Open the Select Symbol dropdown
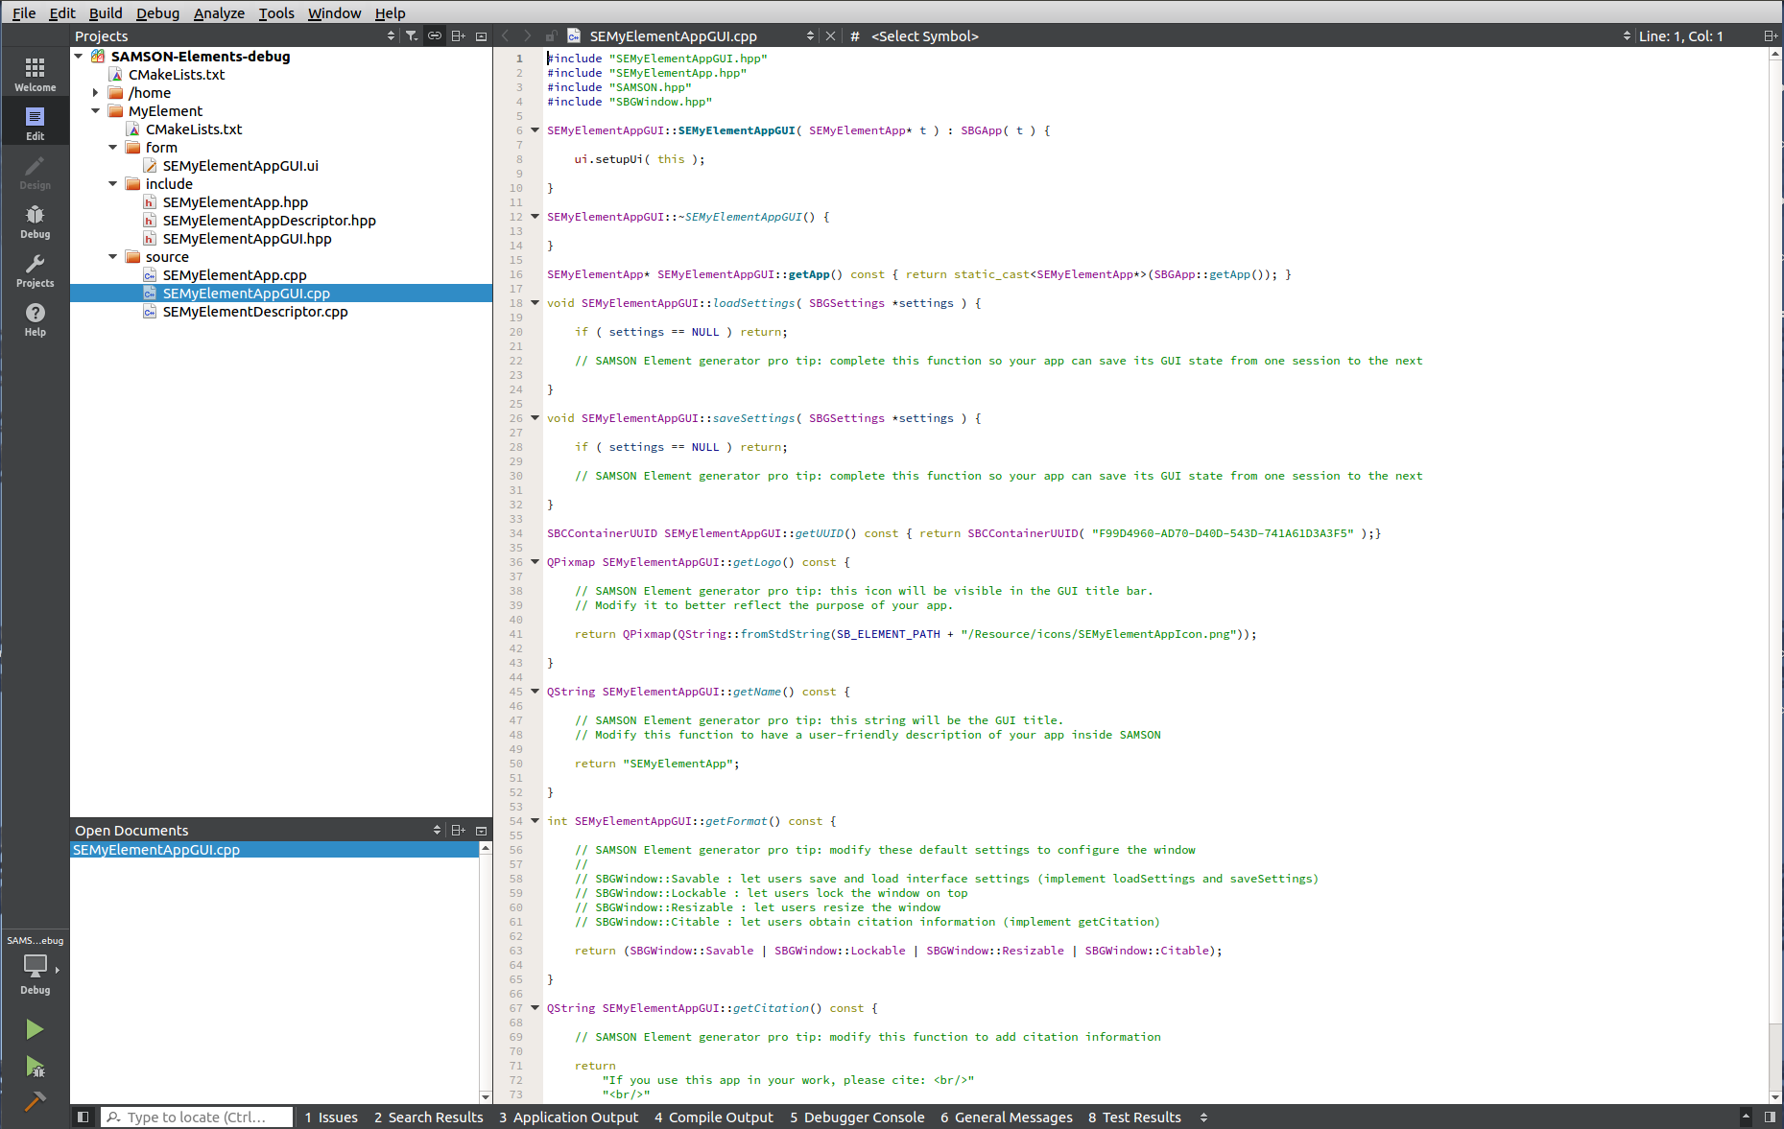 pos(923,35)
